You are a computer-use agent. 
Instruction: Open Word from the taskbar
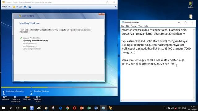point(96,108)
